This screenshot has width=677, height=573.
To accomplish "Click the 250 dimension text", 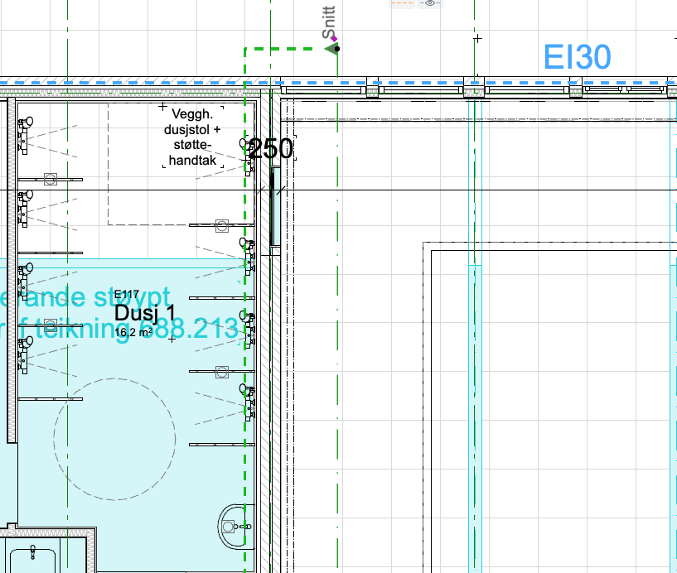I will tap(271, 149).
